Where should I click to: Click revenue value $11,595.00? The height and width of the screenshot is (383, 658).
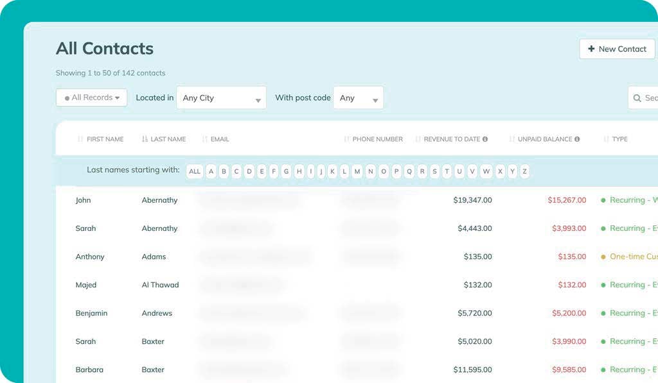tap(472, 370)
